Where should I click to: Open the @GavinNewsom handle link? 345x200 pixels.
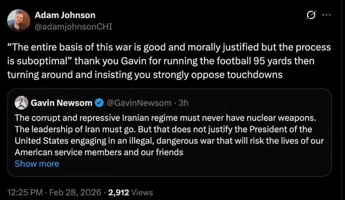pos(140,103)
